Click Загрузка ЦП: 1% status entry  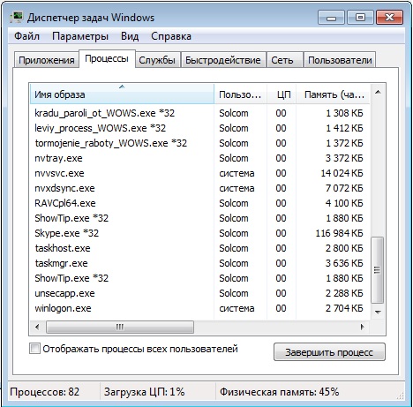pos(144,392)
